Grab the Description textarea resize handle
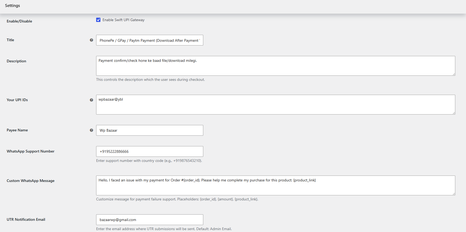The image size is (466, 232). coord(454,74)
